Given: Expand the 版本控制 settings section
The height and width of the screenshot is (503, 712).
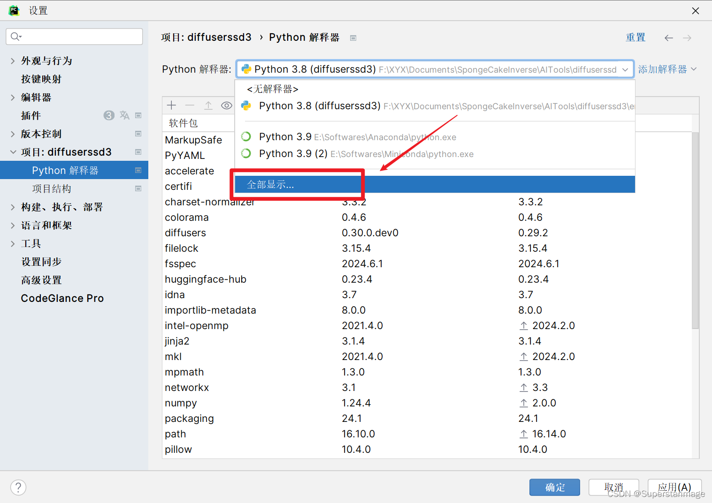Looking at the screenshot, I should 13,134.
